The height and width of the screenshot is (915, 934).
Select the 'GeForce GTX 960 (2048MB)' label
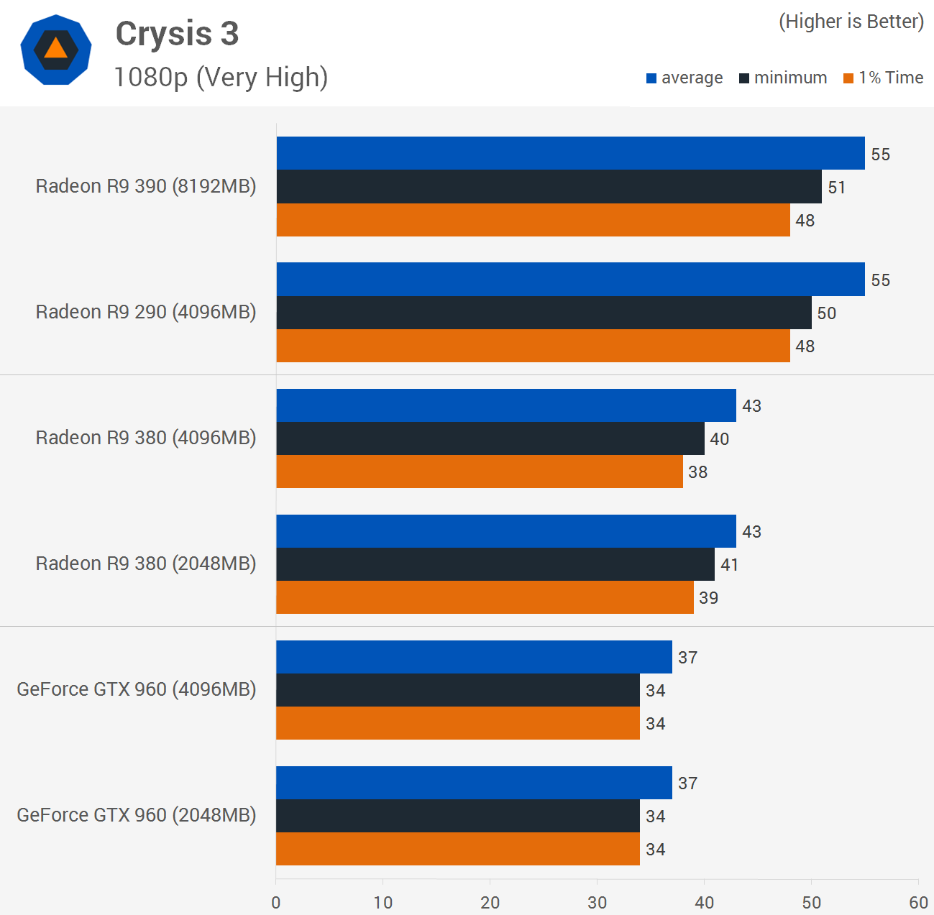point(137,815)
